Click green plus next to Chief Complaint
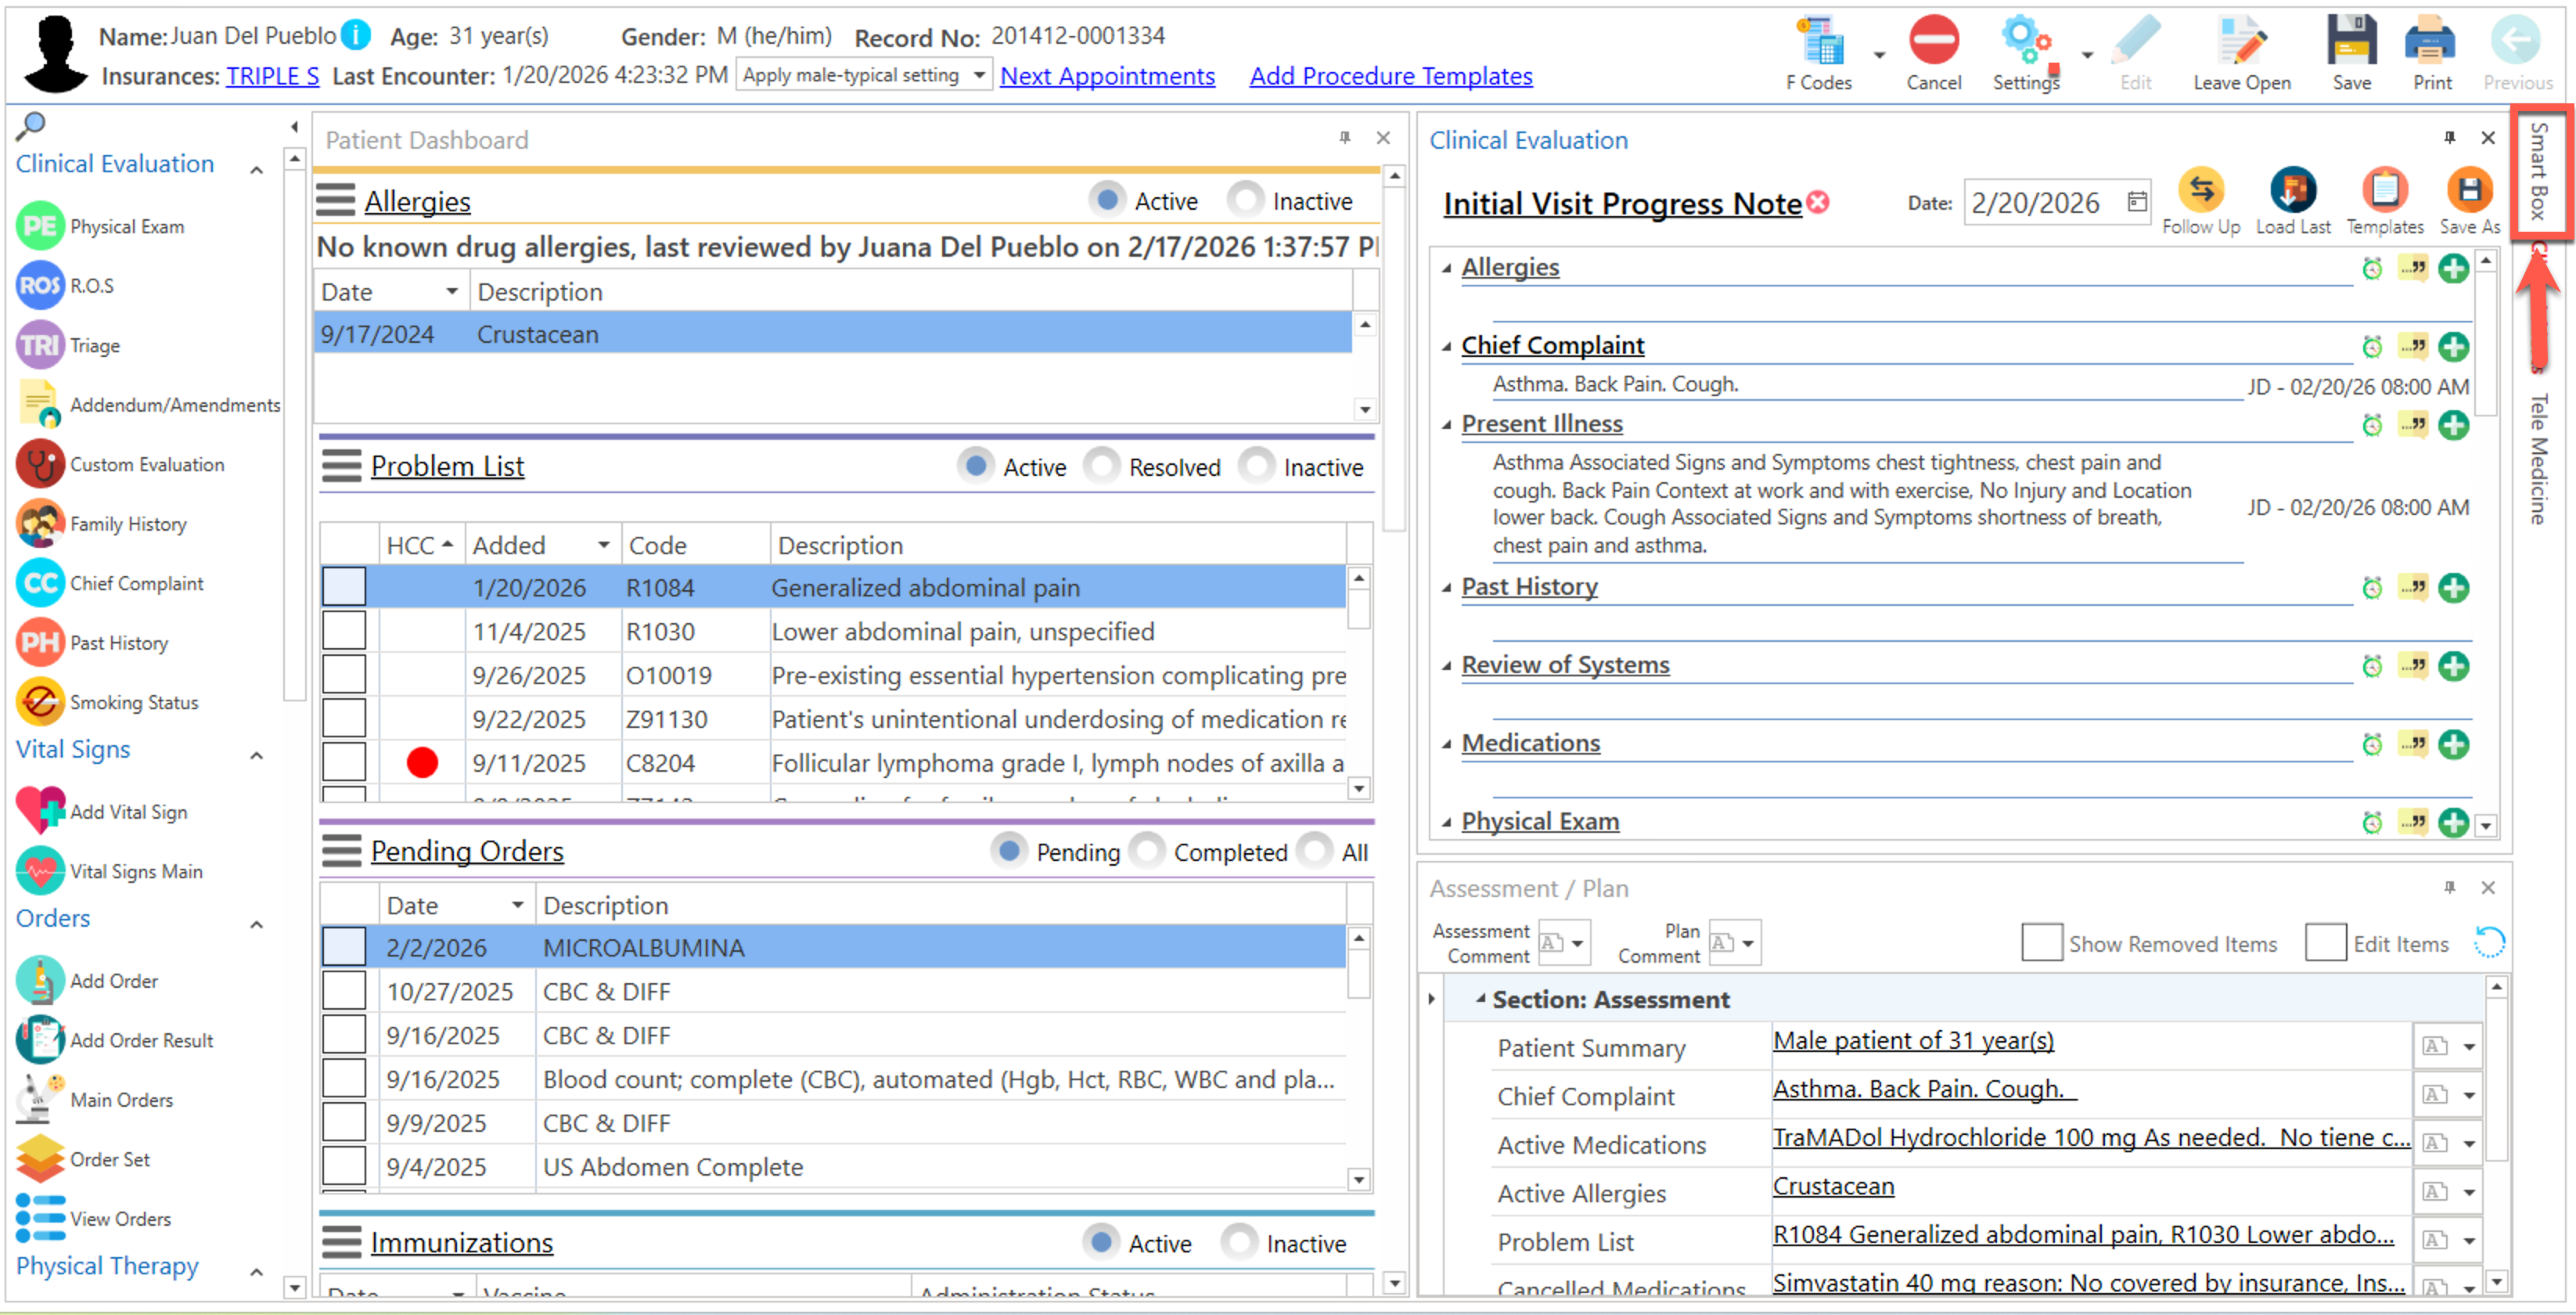The width and height of the screenshot is (2576, 1315). (2453, 347)
